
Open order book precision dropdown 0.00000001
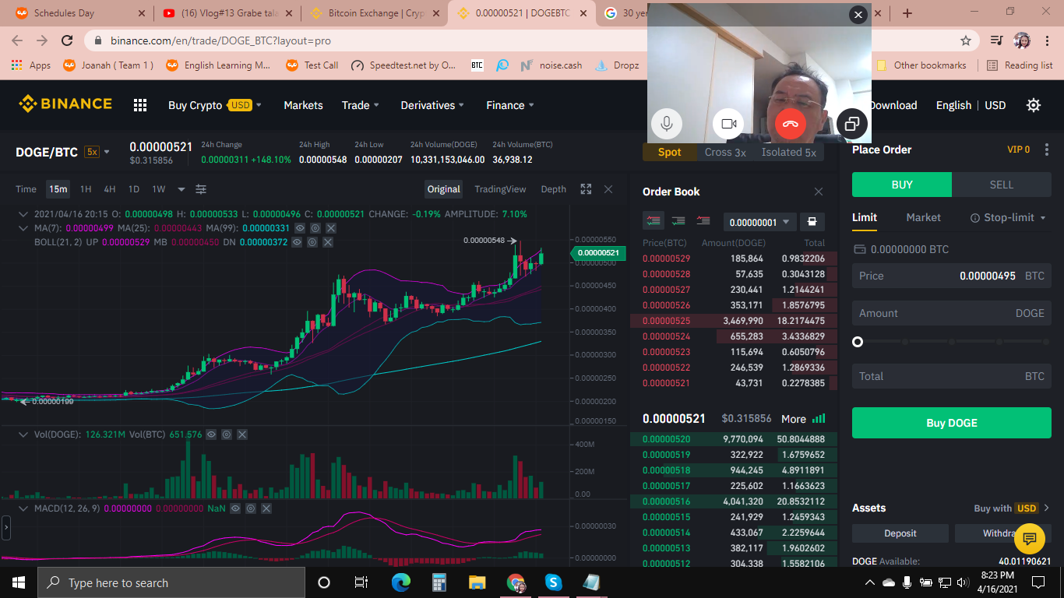(760, 222)
